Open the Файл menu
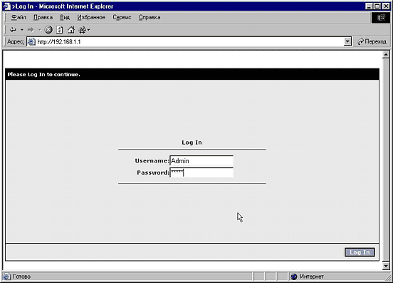Viewport: 393px width, 283px height. tap(19, 17)
